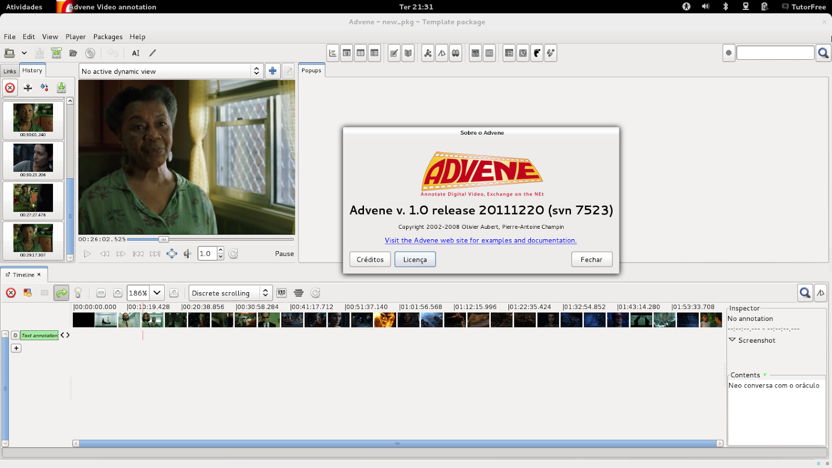
Task: Click the Créditos button
Action: click(x=370, y=259)
